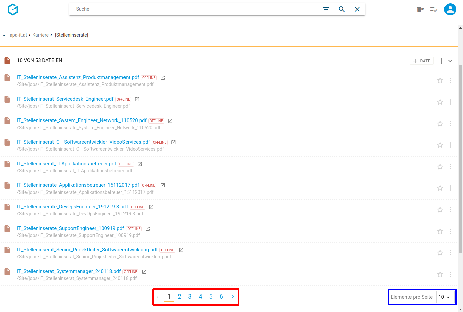Open IT_Stelleninserate_Assistenz_Produktmanagement.pdf
463x312 pixels.
(78, 77)
